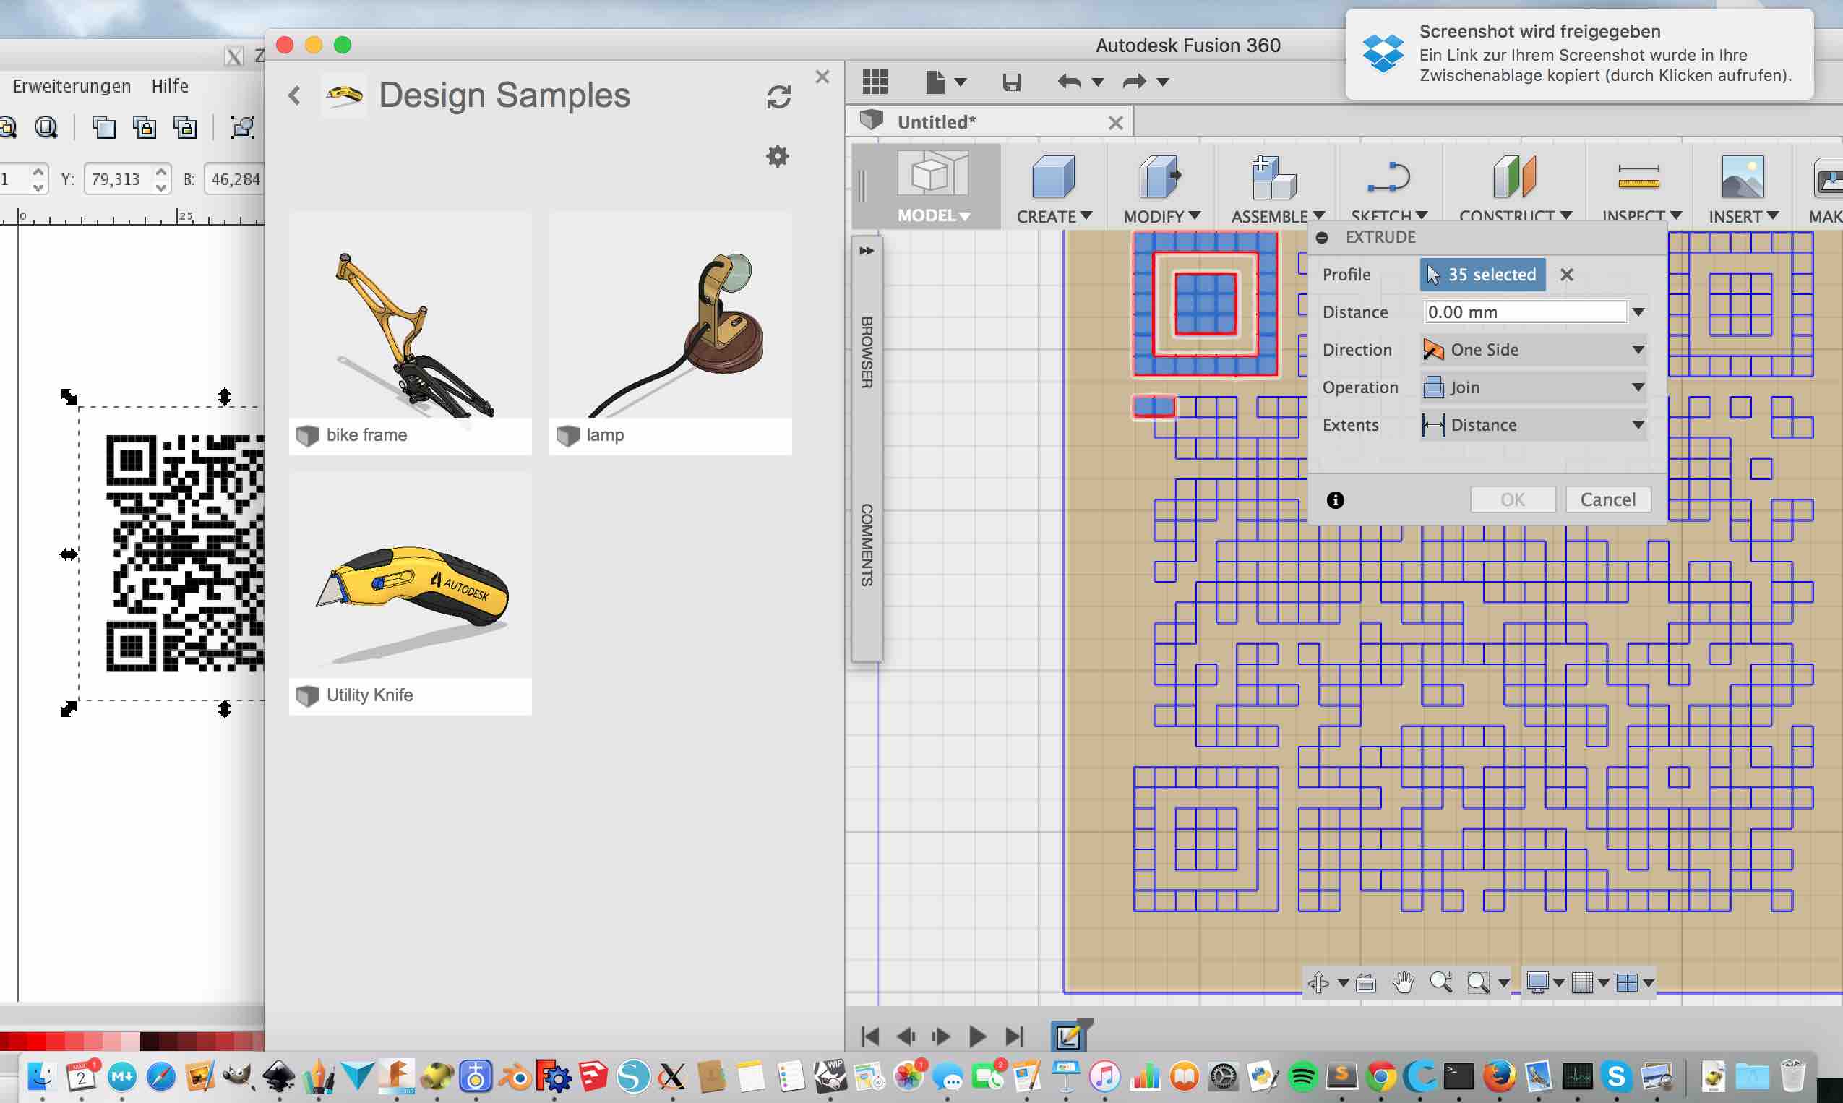The image size is (1843, 1103).
Task: Cancel the Extrude dialog
Action: [x=1607, y=499]
